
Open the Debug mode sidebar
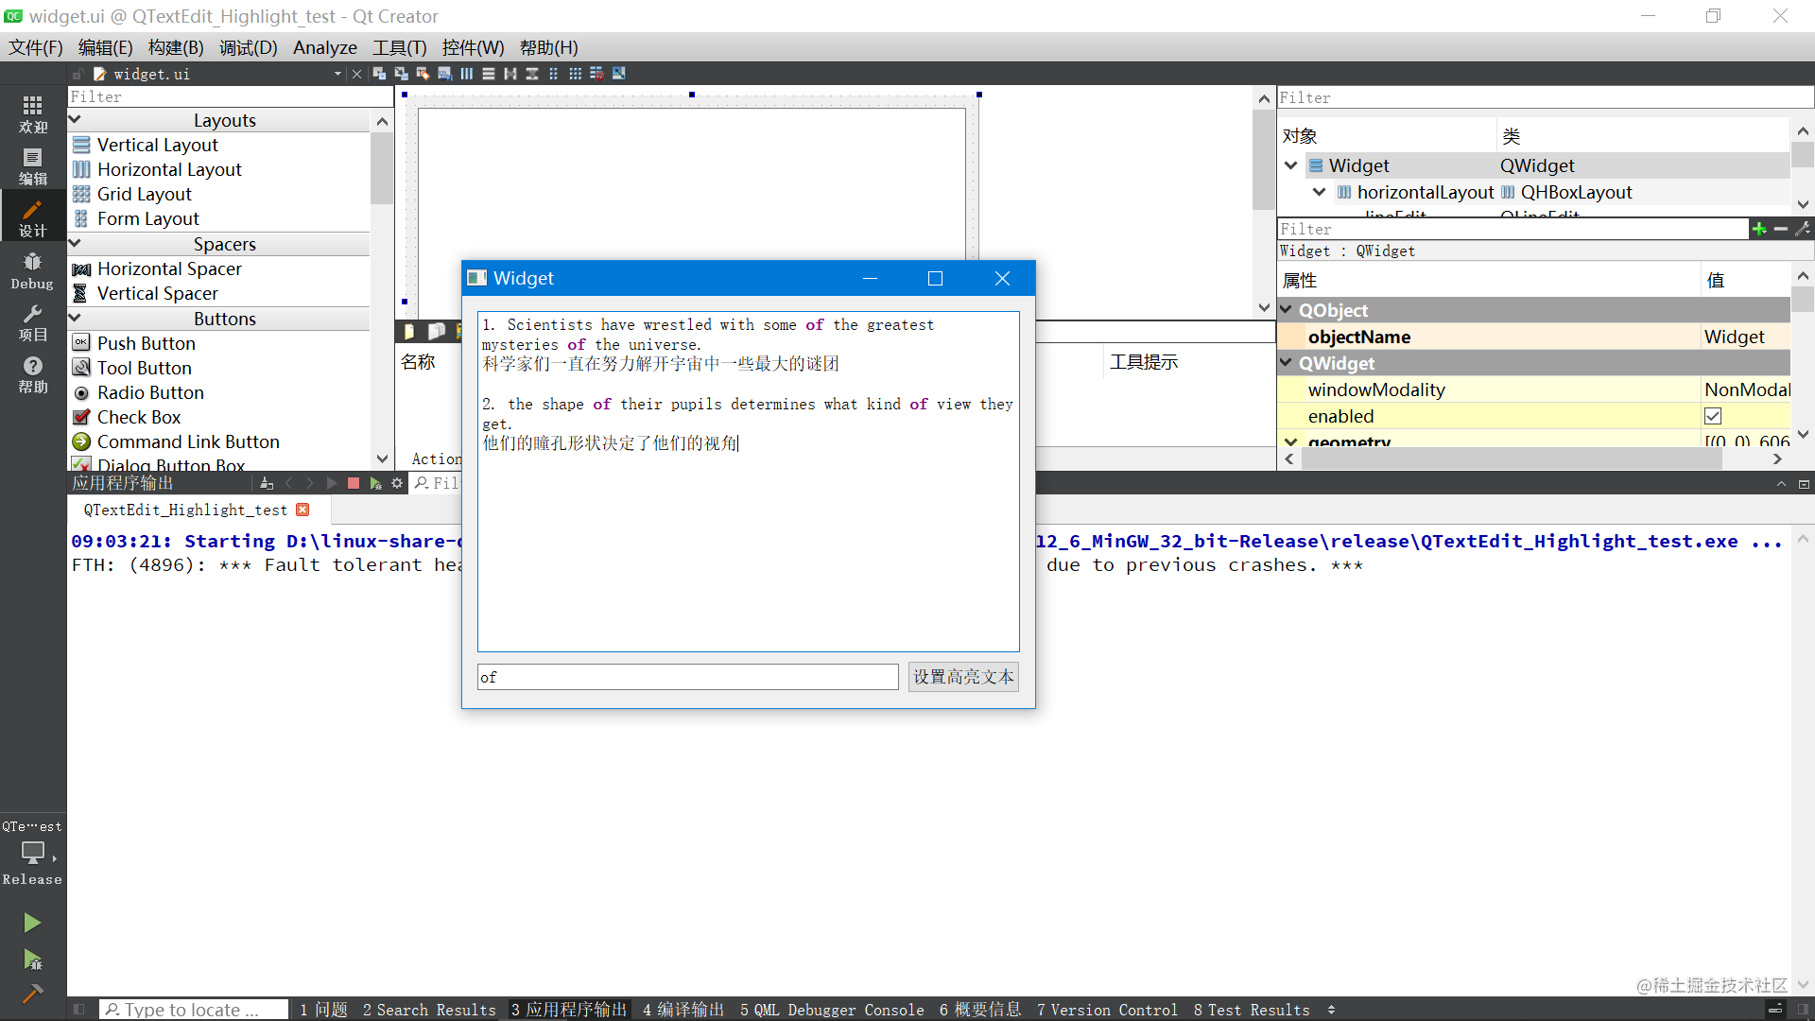(x=32, y=269)
